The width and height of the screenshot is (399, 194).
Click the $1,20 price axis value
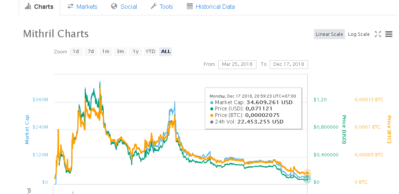[320, 100]
